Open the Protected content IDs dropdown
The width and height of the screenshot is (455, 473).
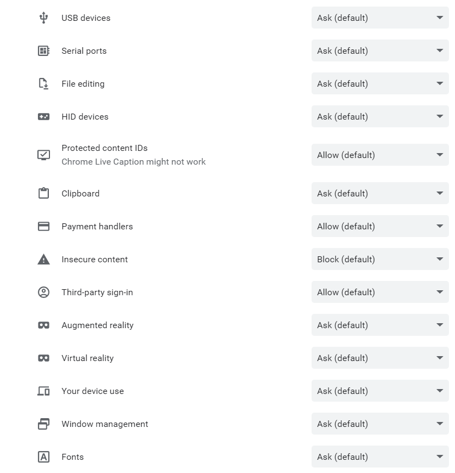tap(380, 155)
